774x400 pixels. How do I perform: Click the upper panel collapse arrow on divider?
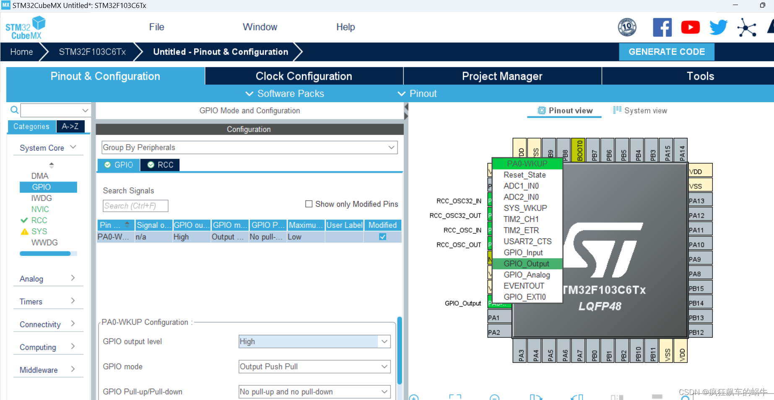point(406,106)
